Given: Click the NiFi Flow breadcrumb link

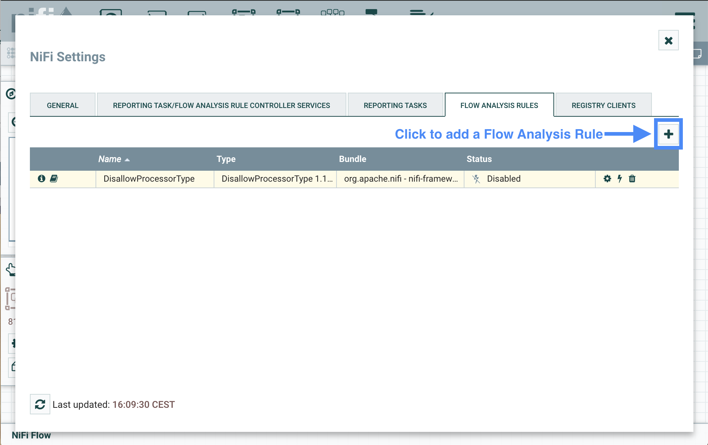Looking at the screenshot, I should coord(31,435).
